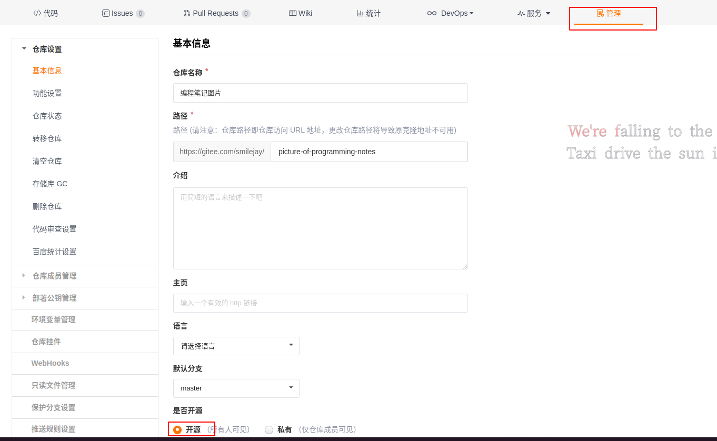Expand the 仓库成员管理 section
The image size is (717, 441).
(x=23, y=275)
